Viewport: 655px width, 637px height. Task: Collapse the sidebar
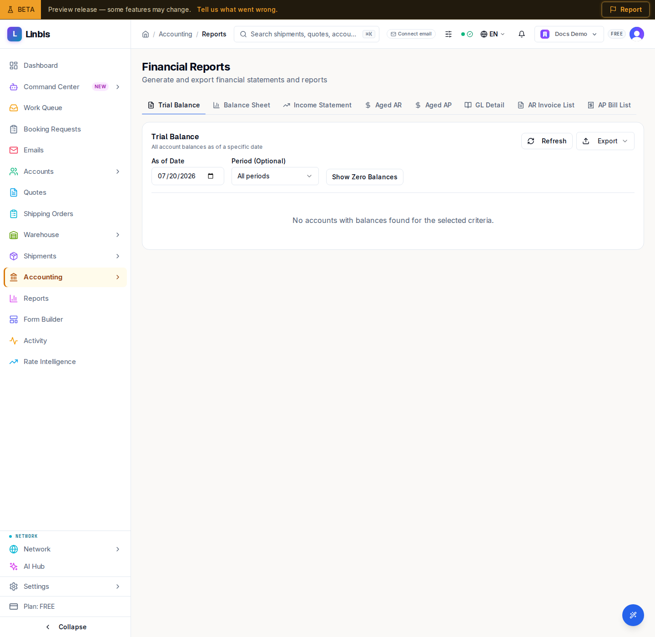(x=65, y=627)
